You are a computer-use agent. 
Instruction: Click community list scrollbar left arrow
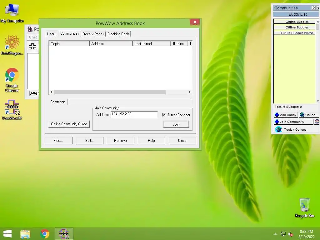pos(52,92)
